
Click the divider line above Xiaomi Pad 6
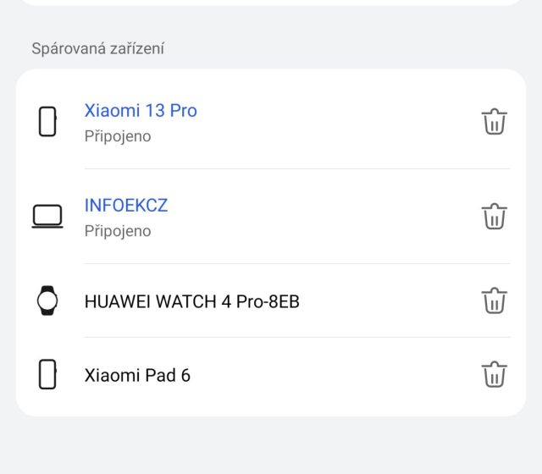tap(296, 337)
